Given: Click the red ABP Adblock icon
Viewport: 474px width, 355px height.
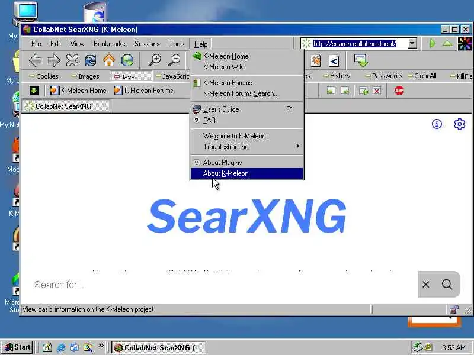Looking at the screenshot, I should pos(399,91).
